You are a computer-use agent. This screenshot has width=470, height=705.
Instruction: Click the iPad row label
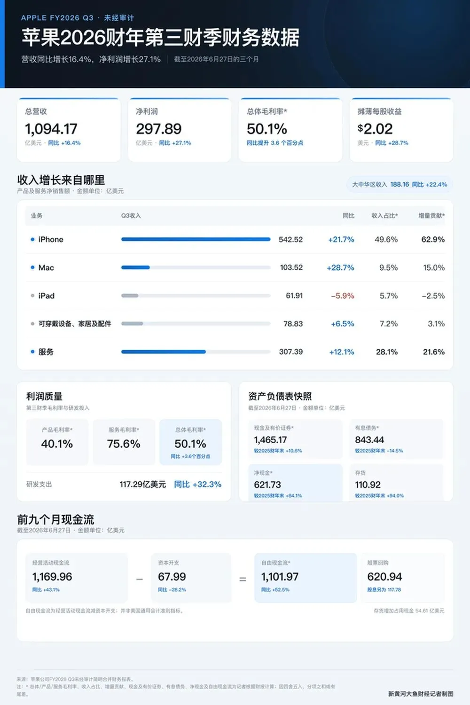click(47, 296)
